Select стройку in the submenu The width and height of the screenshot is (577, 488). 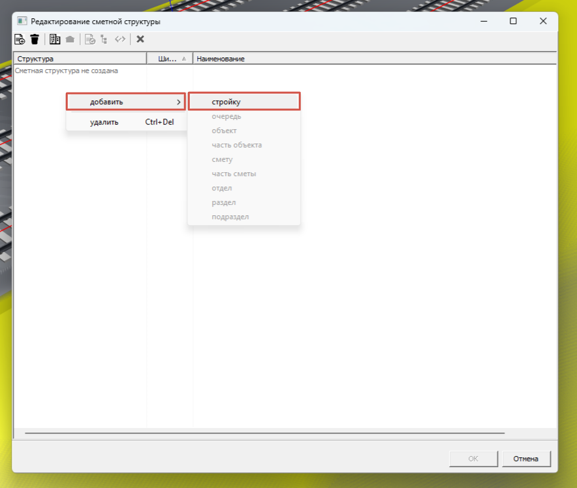[244, 102]
